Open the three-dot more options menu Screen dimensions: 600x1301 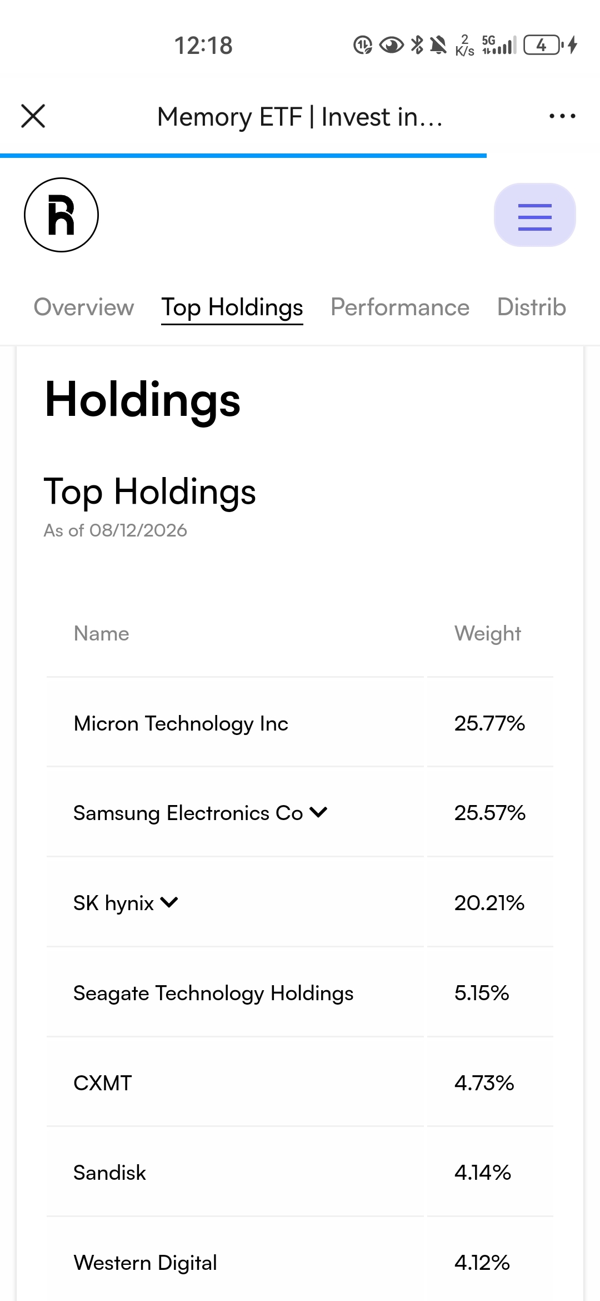pyautogui.click(x=562, y=116)
